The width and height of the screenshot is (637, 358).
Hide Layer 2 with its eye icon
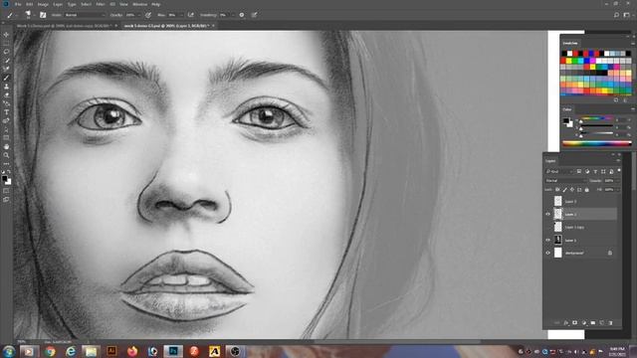pyautogui.click(x=547, y=214)
